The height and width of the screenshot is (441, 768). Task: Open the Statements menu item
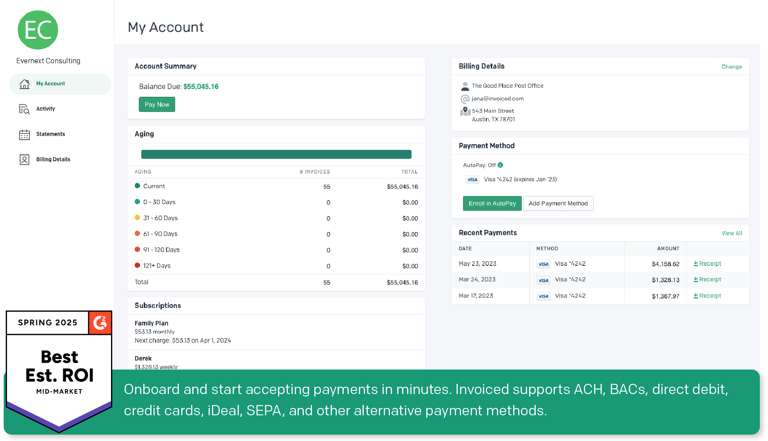click(50, 134)
